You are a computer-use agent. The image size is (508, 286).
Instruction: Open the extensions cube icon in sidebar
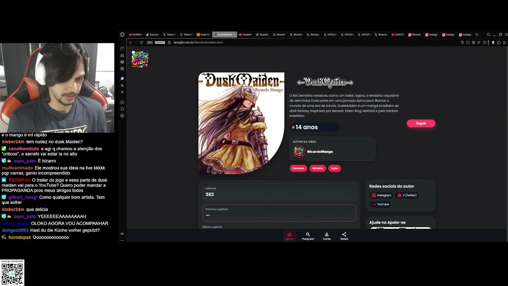pyautogui.click(x=122, y=109)
